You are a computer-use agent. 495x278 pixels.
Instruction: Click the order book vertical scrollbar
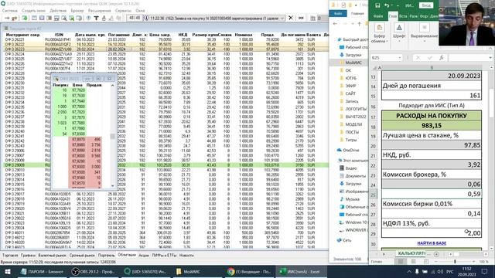(x=112, y=136)
